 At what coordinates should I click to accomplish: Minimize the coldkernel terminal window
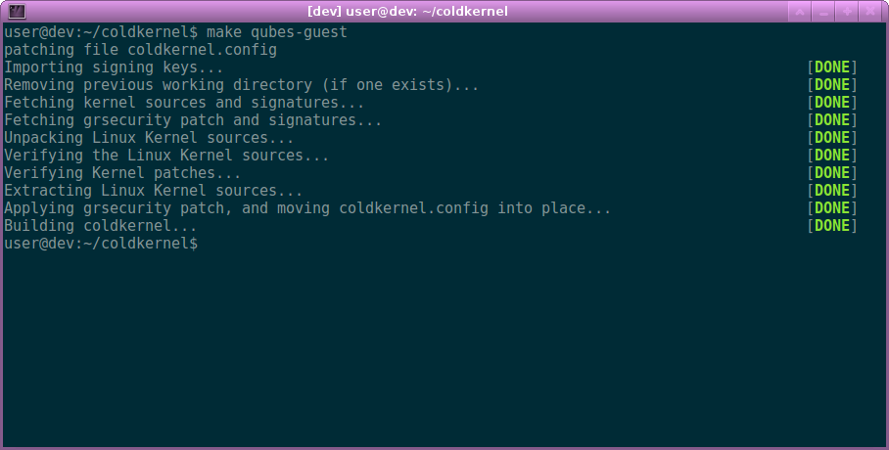point(823,12)
